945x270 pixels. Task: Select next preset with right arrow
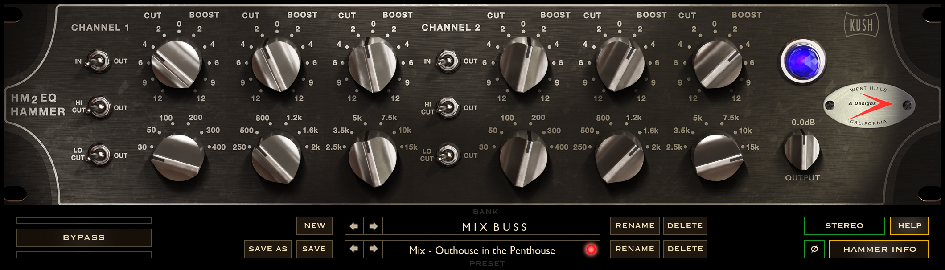pyautogui.click(x=374, y=249)
